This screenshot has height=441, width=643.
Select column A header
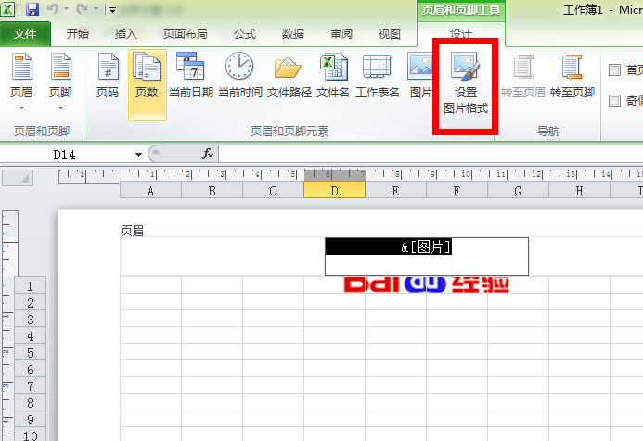coord(150,190)
